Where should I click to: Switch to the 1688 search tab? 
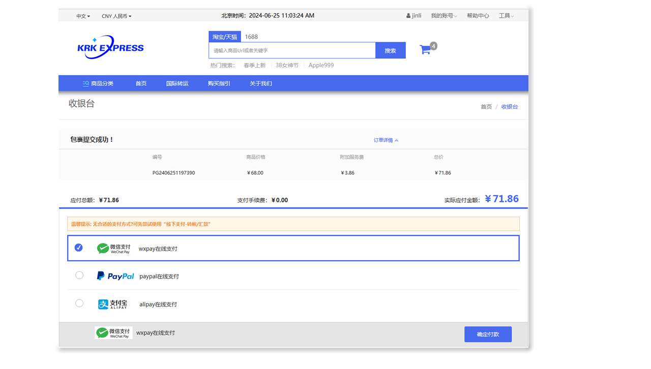pyautogui.click(x=251, y=37)
